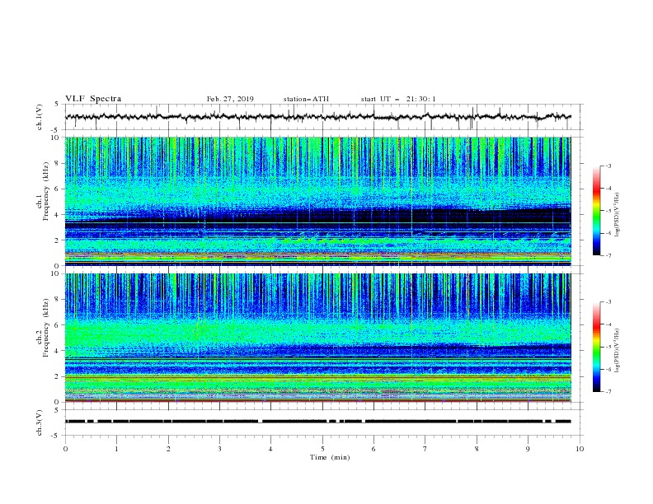
Task: Click the "station=ATH" header label
Action: click(x=306, y=99)
